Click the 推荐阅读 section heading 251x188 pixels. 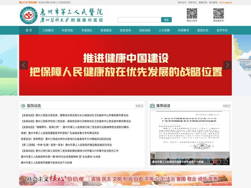click(163, 106)
